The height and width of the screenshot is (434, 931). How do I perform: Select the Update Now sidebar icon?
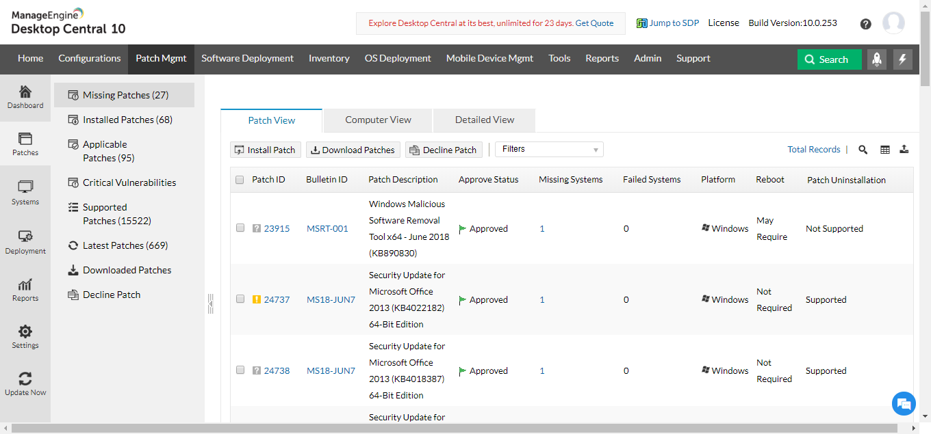point(25,383)
